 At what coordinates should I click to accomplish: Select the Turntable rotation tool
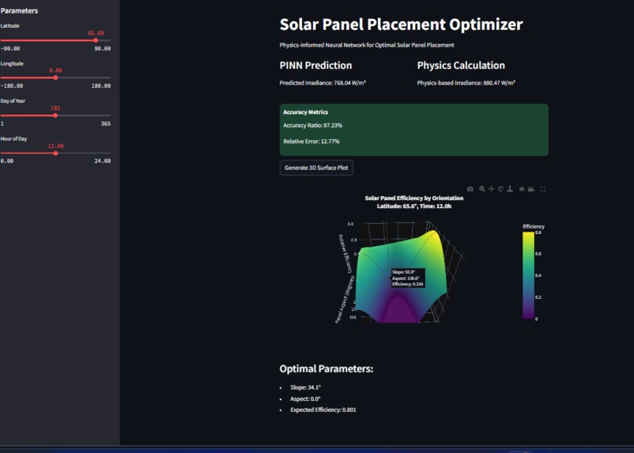[510, 189]
